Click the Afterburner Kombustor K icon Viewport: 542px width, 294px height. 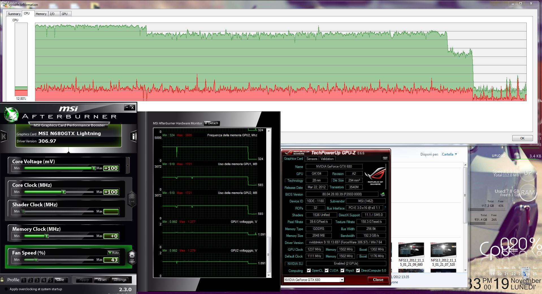pyautogui.click(x=4, y=137)
